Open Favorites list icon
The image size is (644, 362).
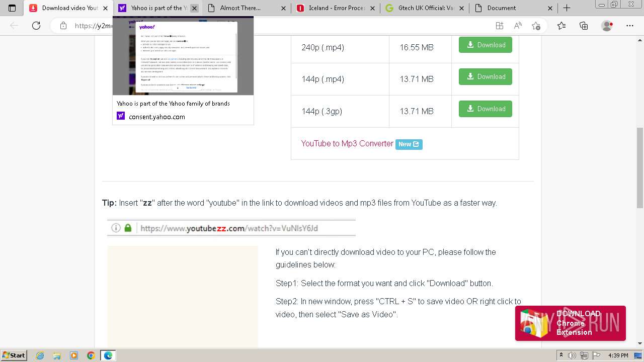click(561, 26)
